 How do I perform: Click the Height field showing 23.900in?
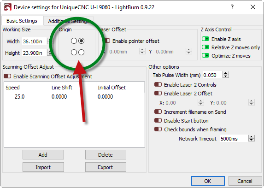[35, 53]
